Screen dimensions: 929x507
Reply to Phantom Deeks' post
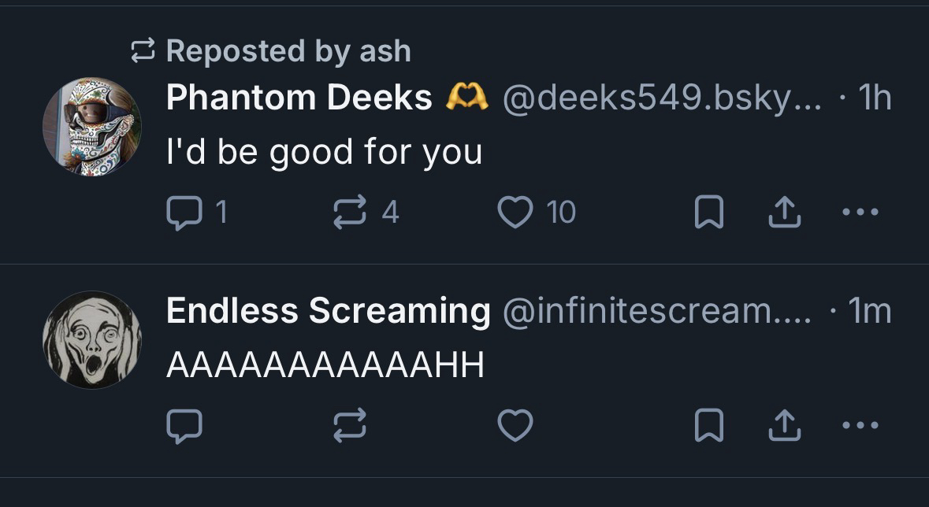(x=185, y=212)
